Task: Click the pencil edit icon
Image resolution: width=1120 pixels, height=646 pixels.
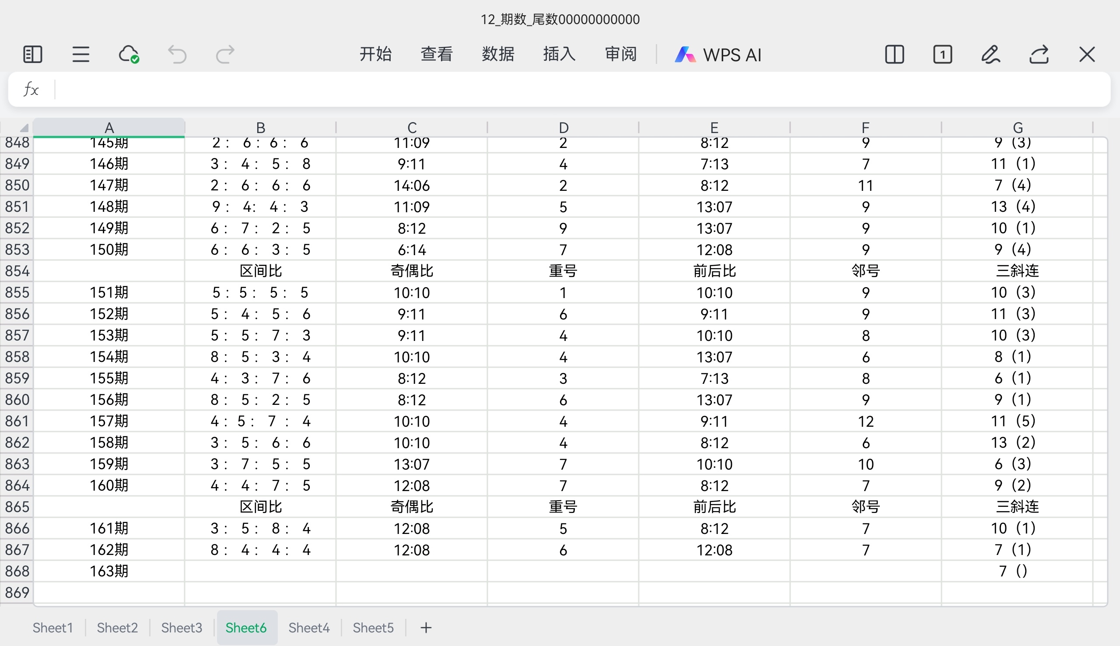Action: point(990,55)
